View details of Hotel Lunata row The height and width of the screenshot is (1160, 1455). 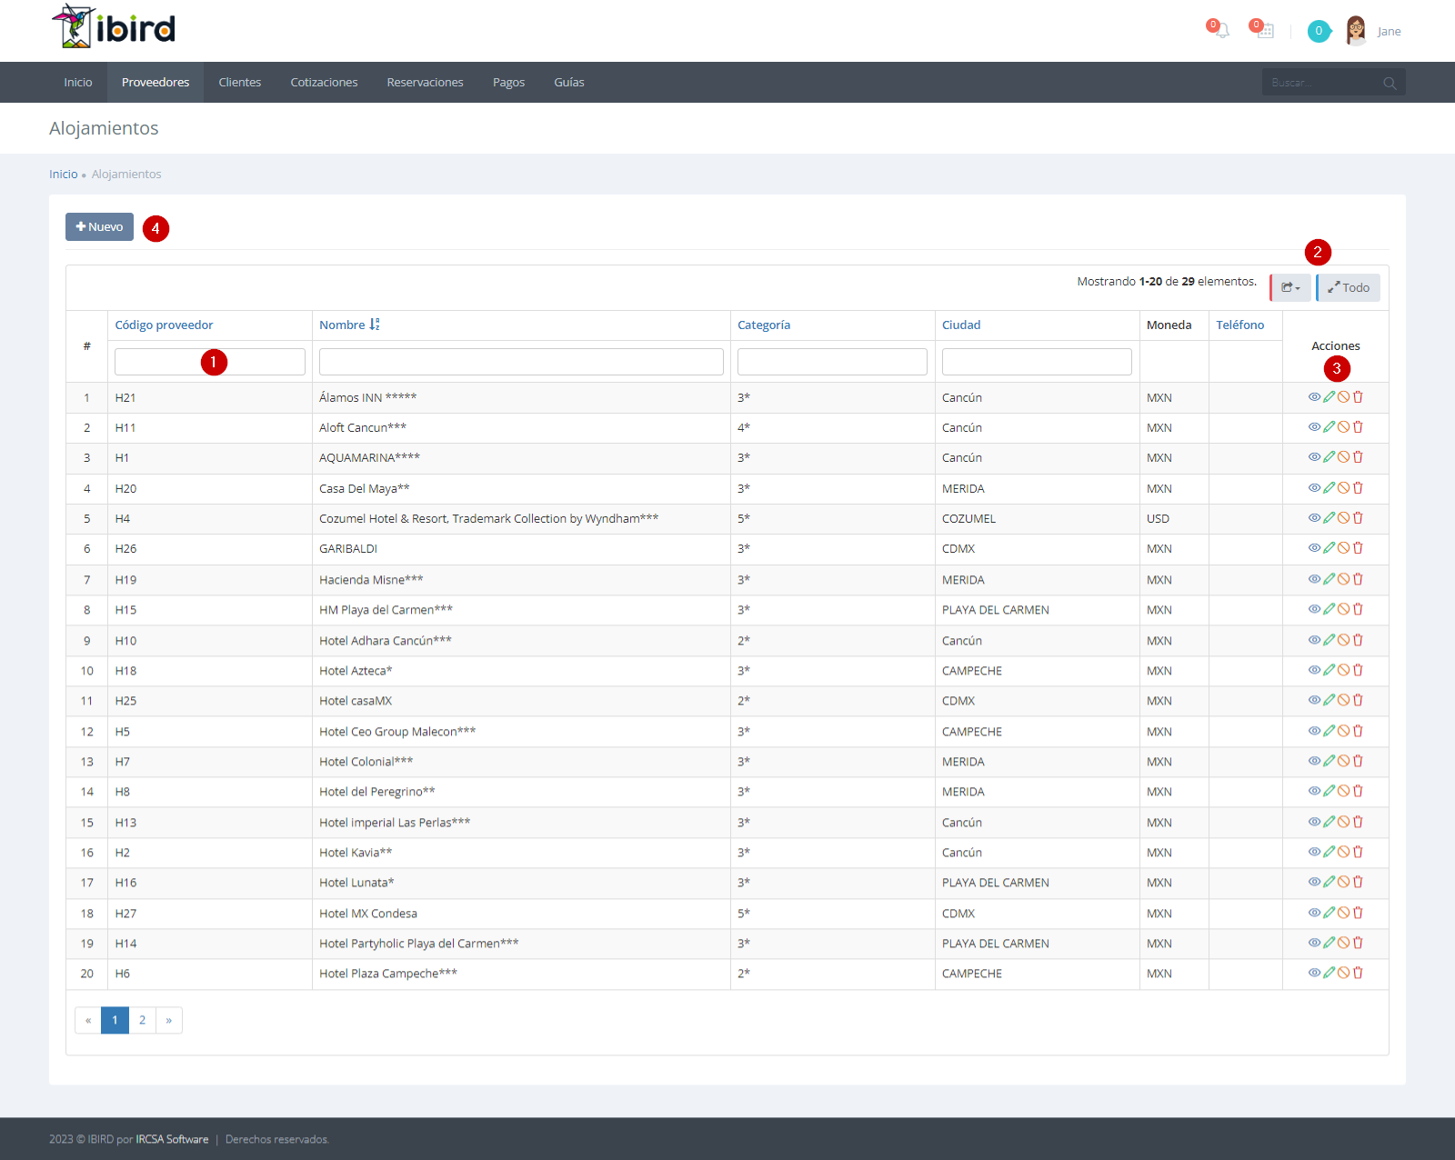1314,882
